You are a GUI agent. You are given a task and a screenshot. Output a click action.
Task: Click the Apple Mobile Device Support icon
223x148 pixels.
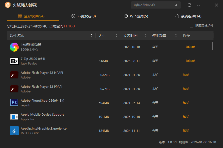coord(14,117)
